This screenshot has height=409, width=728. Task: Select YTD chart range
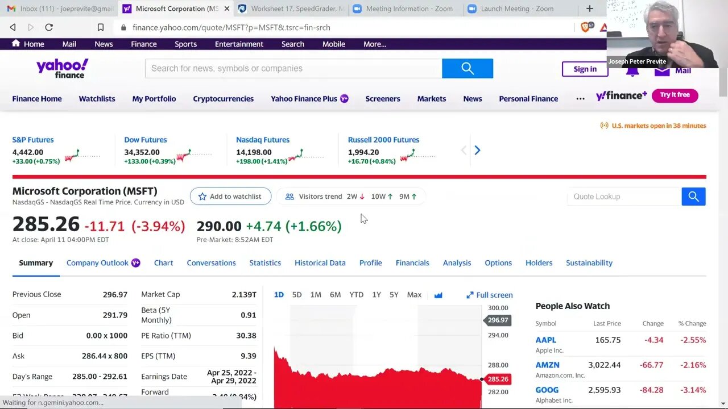[x=356, y=295]
